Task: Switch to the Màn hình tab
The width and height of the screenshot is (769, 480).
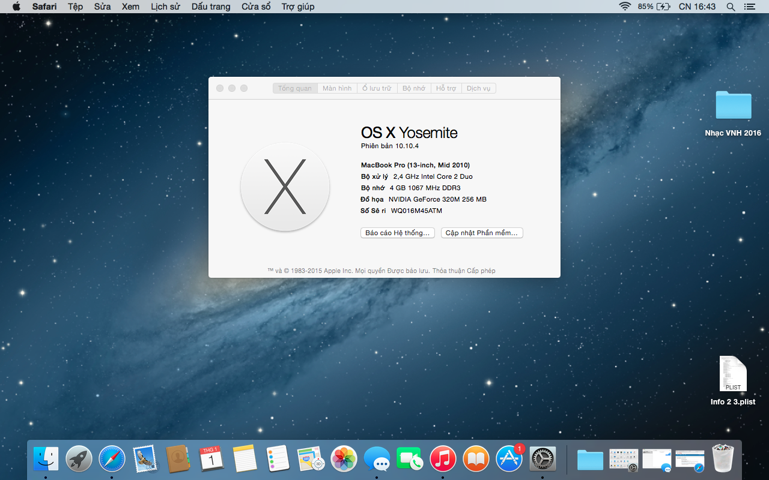Action: pos(337,88)
